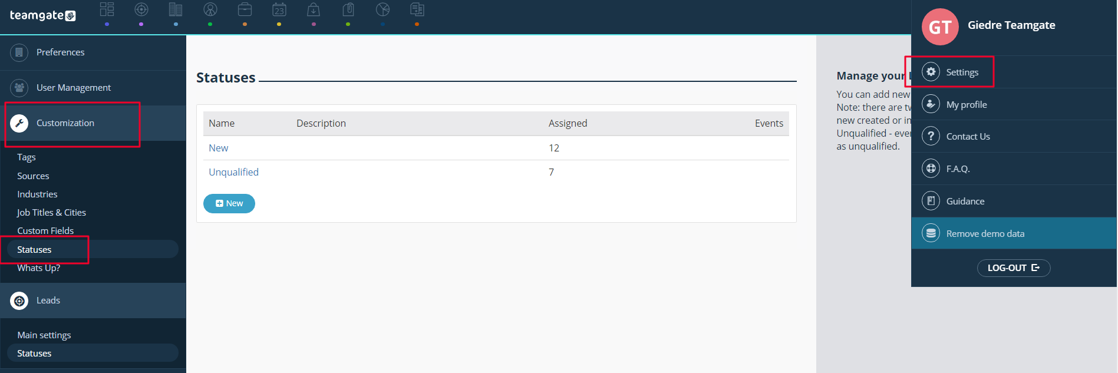Open Whats Up? in sidebar
The height and width of the screenshot is (373, 1118).
[x=38, y=268]
